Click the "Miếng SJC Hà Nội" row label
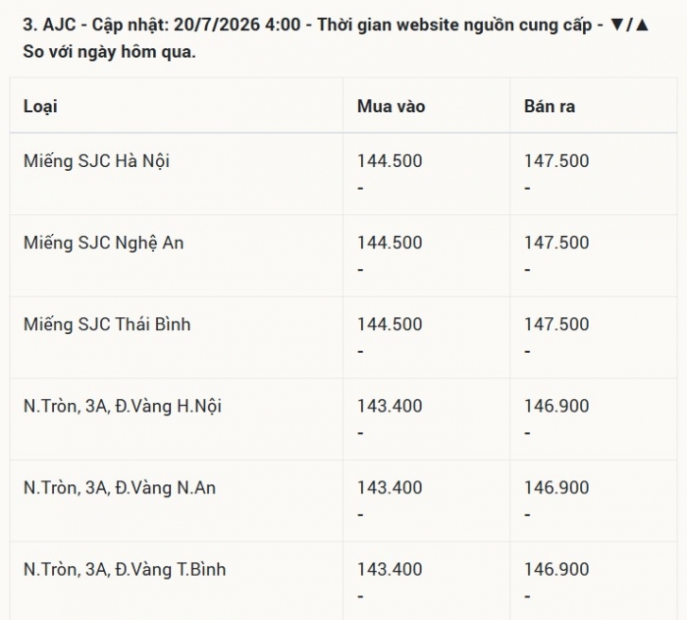The height and width of the screenshot is (620, 687). click(96, 161)
